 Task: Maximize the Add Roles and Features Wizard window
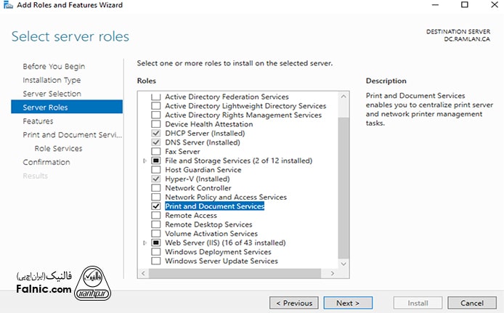pos(465,5)
